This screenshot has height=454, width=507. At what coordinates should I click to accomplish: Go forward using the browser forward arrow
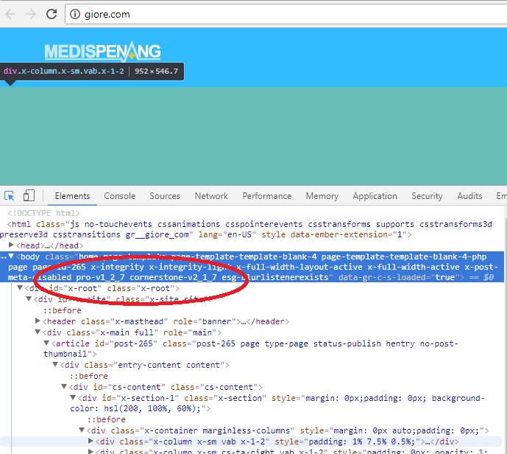pos(31,14)
